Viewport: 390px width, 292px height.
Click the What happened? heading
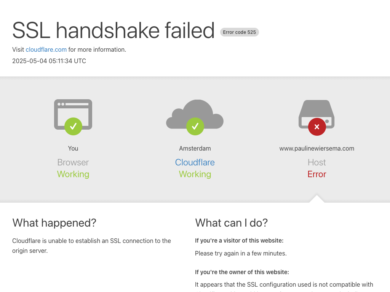coord(54,223)
